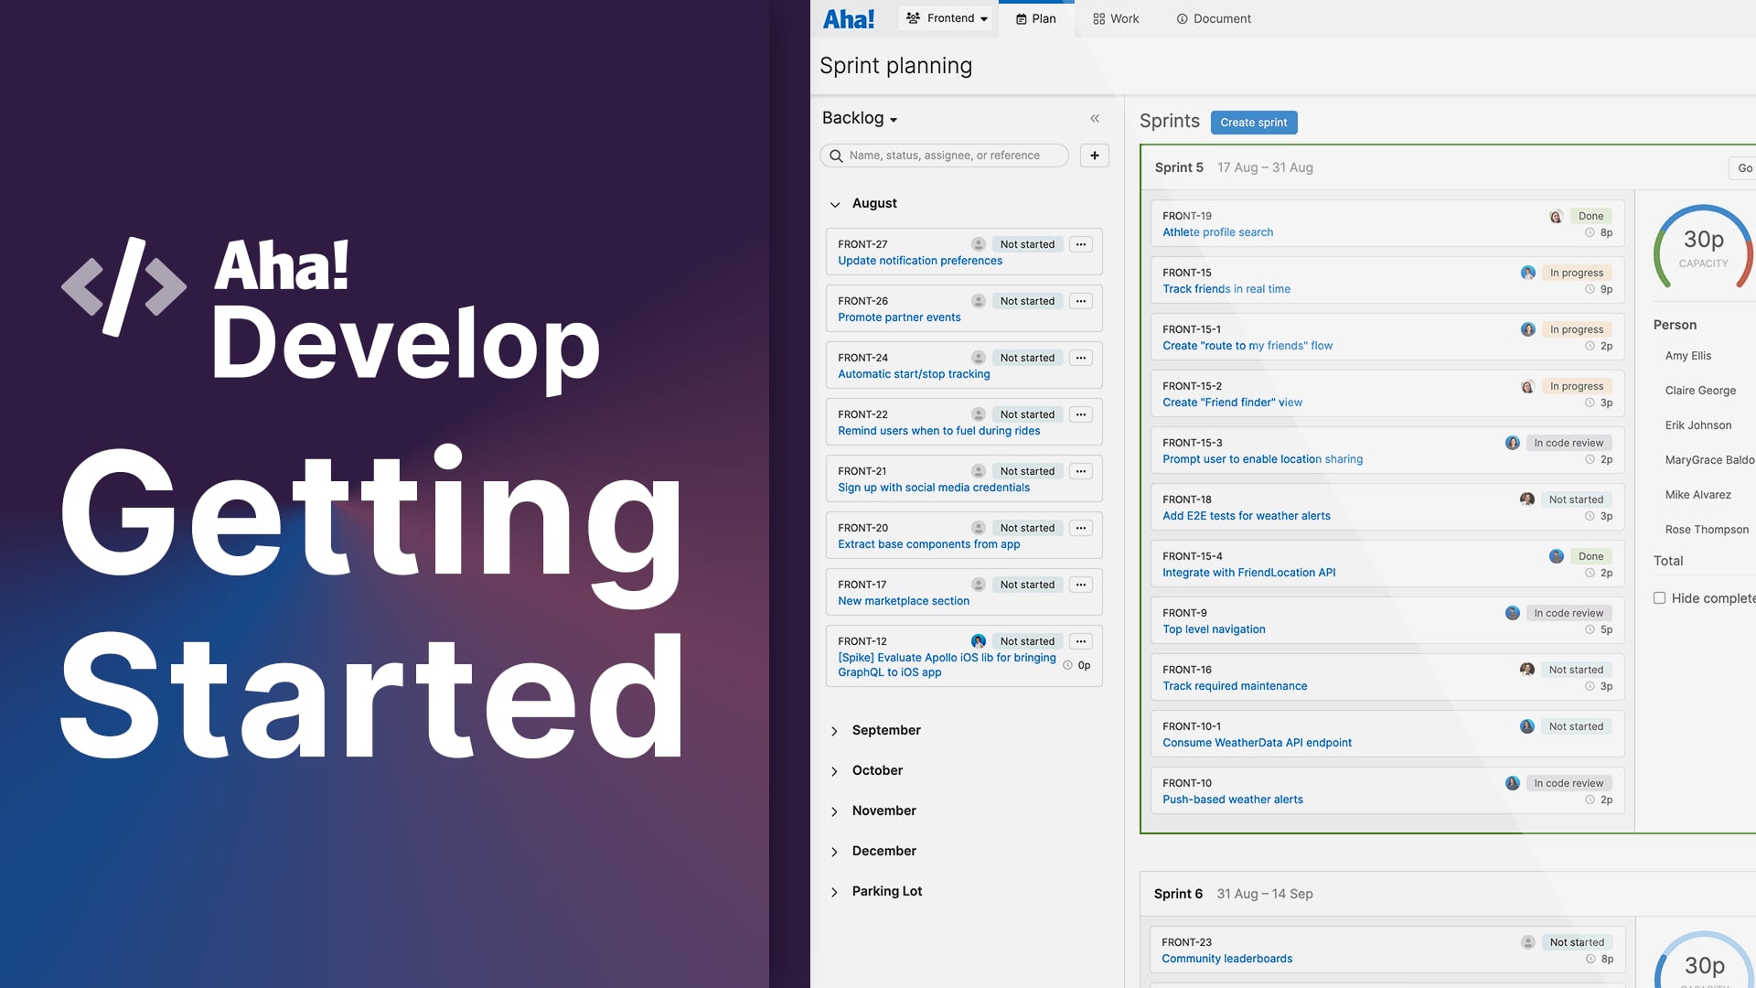Switch to the Plan tab
The height and width of the screenshot is (988, 1756).
click(1036, 18)
